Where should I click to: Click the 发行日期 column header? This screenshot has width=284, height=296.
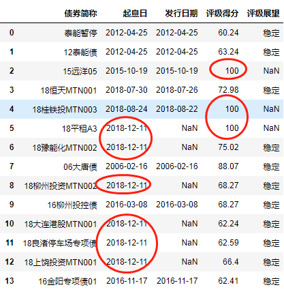(181, 14)
